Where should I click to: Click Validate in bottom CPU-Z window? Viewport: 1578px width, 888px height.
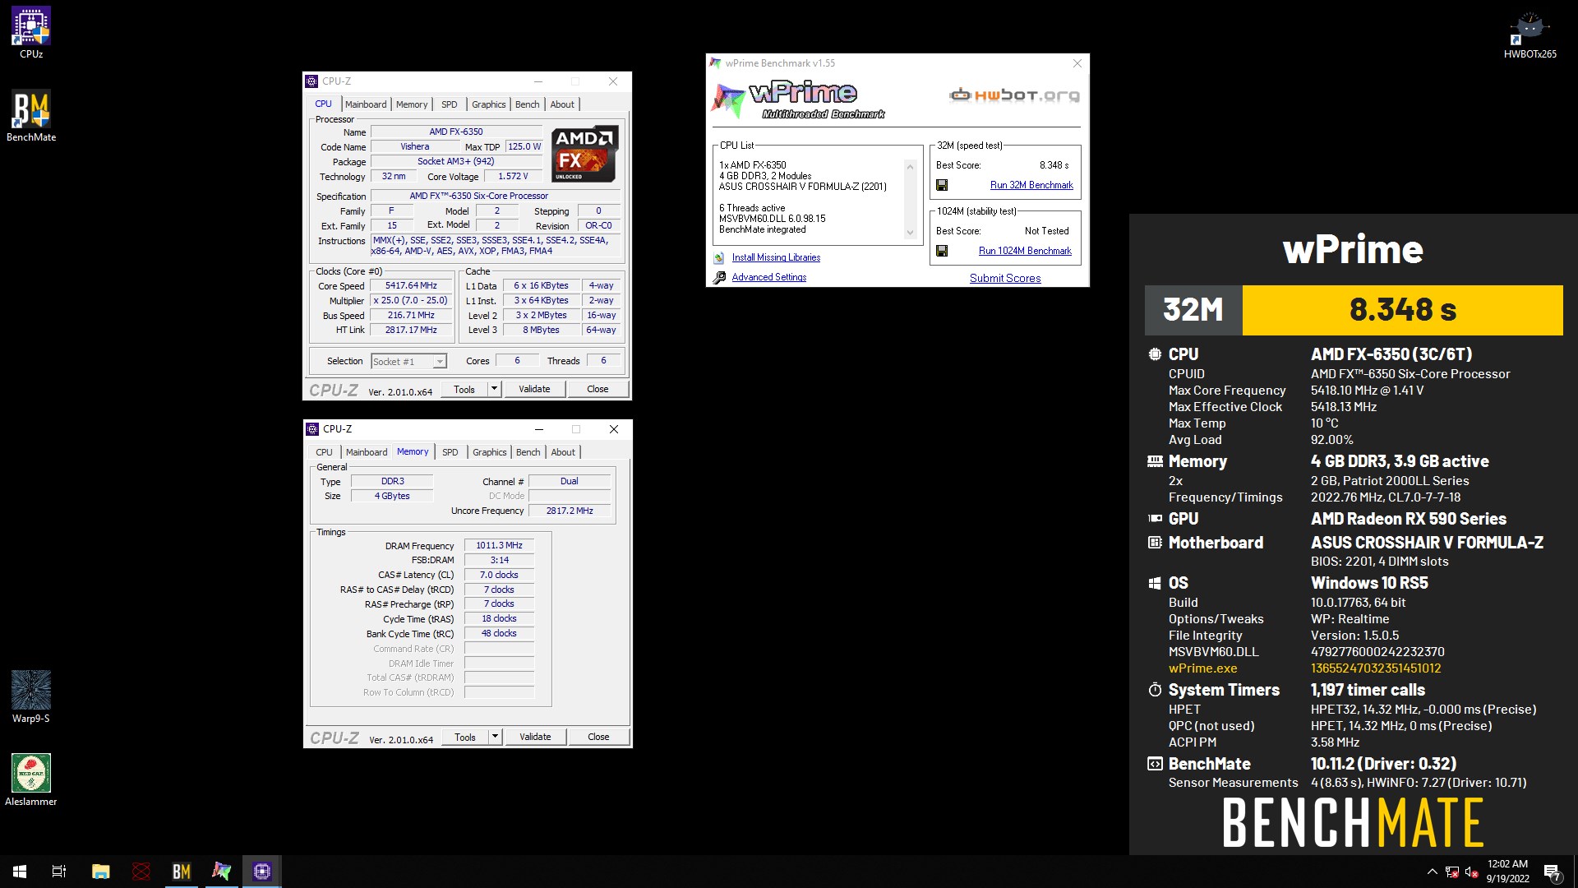pyautogui.click(x=535, y=737)
